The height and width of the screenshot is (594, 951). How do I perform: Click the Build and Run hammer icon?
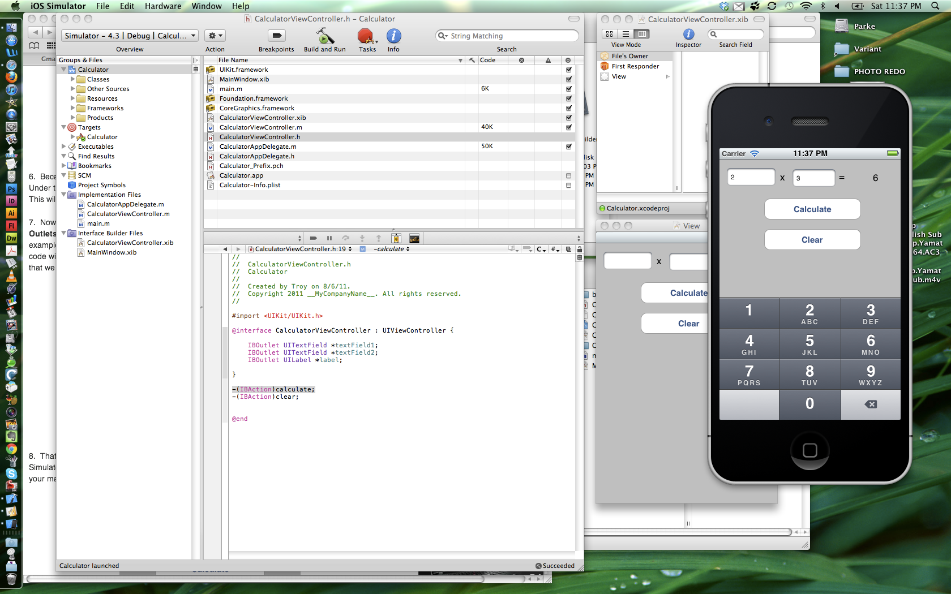pyautogui.click(x=324, y=36)
